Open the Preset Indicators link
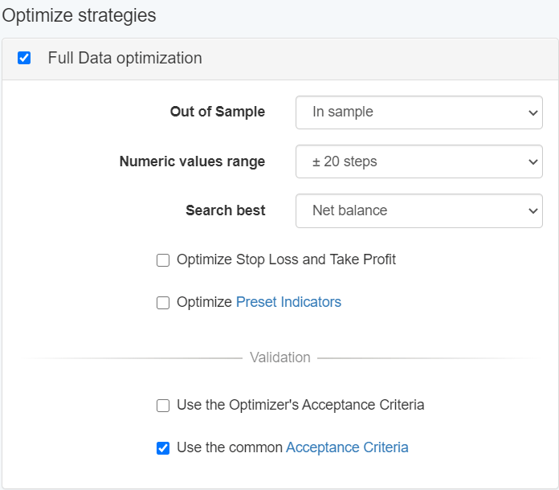 coord(288,302)
